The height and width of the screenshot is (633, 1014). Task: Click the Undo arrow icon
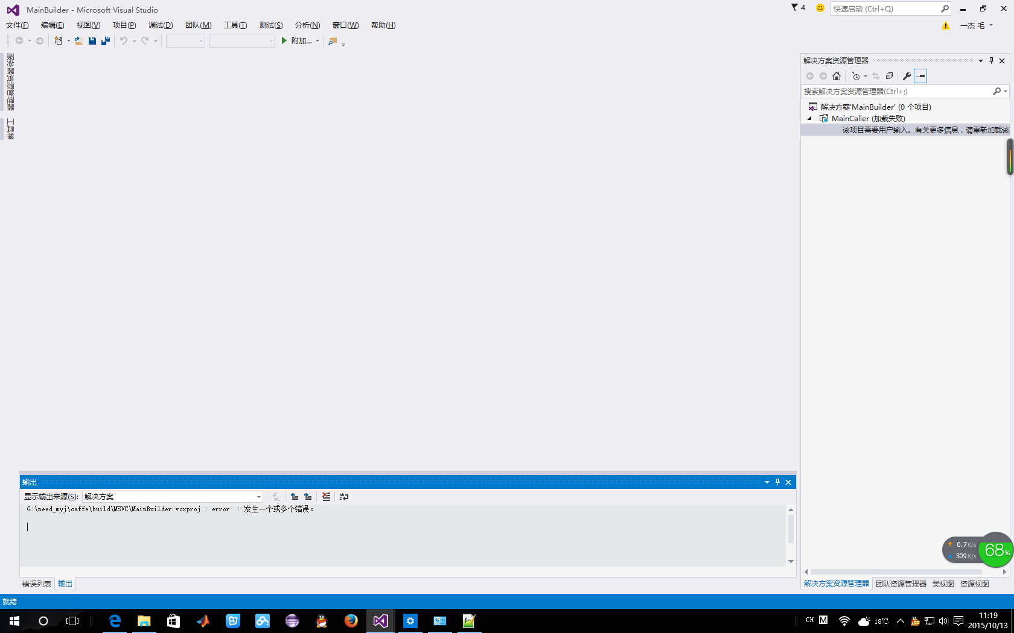[124, 41]
